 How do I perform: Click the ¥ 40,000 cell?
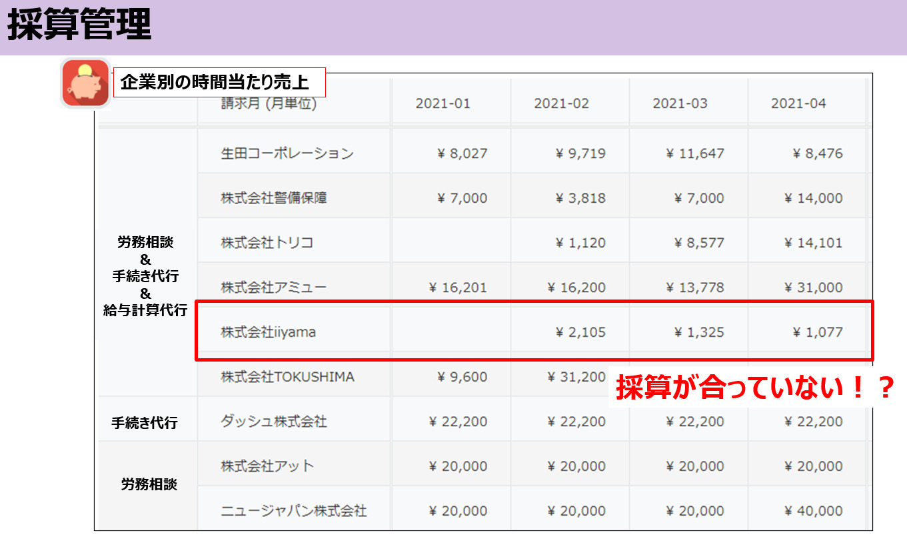coord(814,511)
